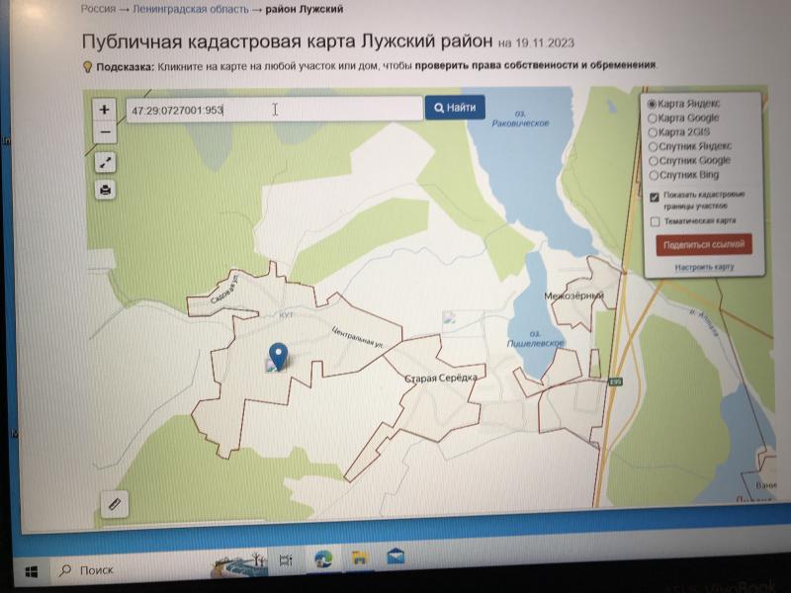Open Ленинградская область breadcrumb link
The image size is (791, 593).
click(x=191, y=9)
